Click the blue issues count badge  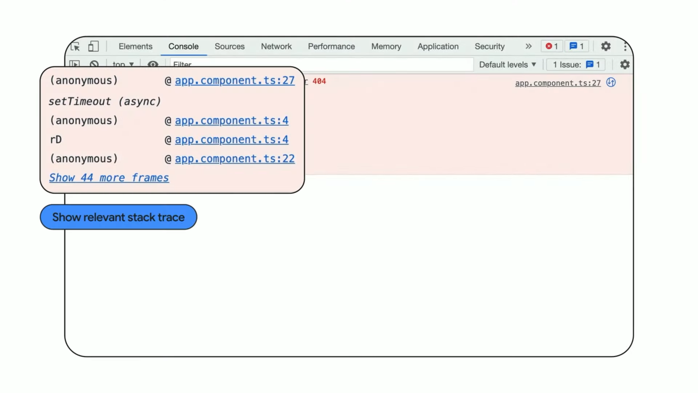[x=577, y=46]
